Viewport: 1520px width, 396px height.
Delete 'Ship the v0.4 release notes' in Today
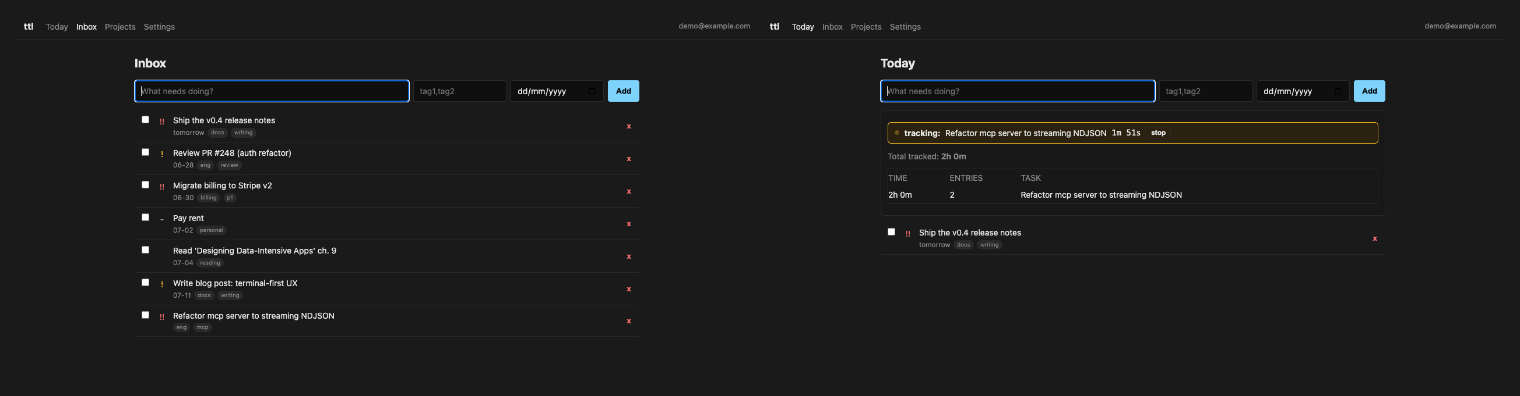tap(1374, 239)
